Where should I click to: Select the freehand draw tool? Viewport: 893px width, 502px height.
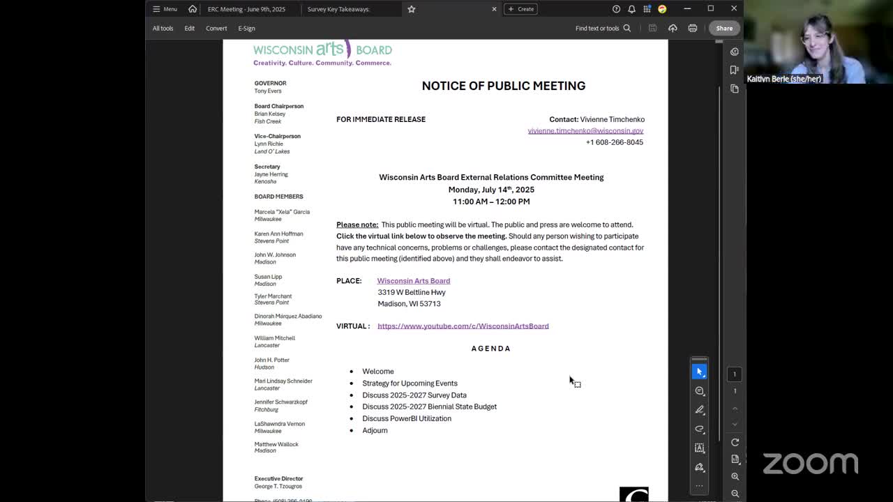tap(699, 429)
